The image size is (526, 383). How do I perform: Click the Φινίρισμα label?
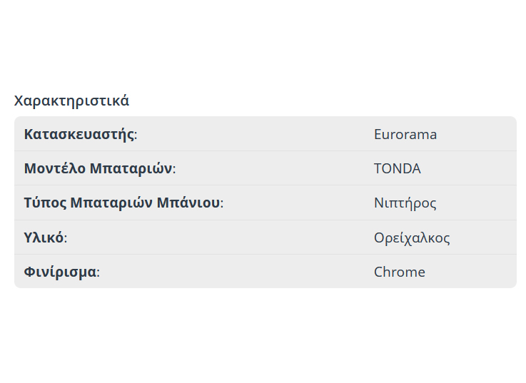tap(60, 272)
